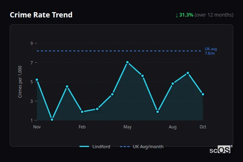This screenshot has width=243, height=162.
Task: Click the '(over 12 months)' text
Action: [x=214, y=15]
